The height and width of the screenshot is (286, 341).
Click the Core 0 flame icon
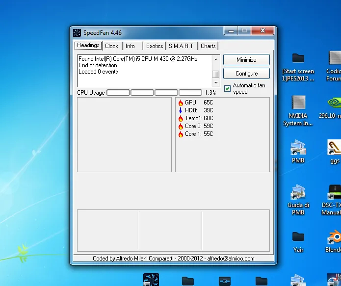click(x=181, y=127)
